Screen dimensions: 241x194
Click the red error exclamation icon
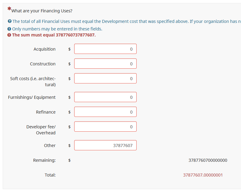click(x=9, y=35)
